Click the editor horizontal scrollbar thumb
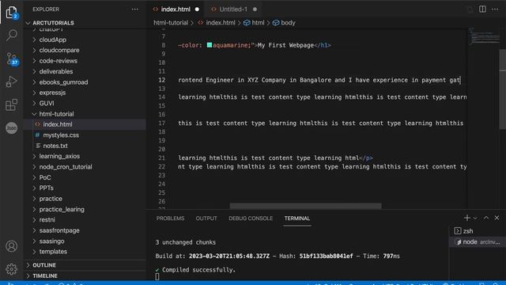The height and width of the screenshot is (285, 506). coord(305,206)
